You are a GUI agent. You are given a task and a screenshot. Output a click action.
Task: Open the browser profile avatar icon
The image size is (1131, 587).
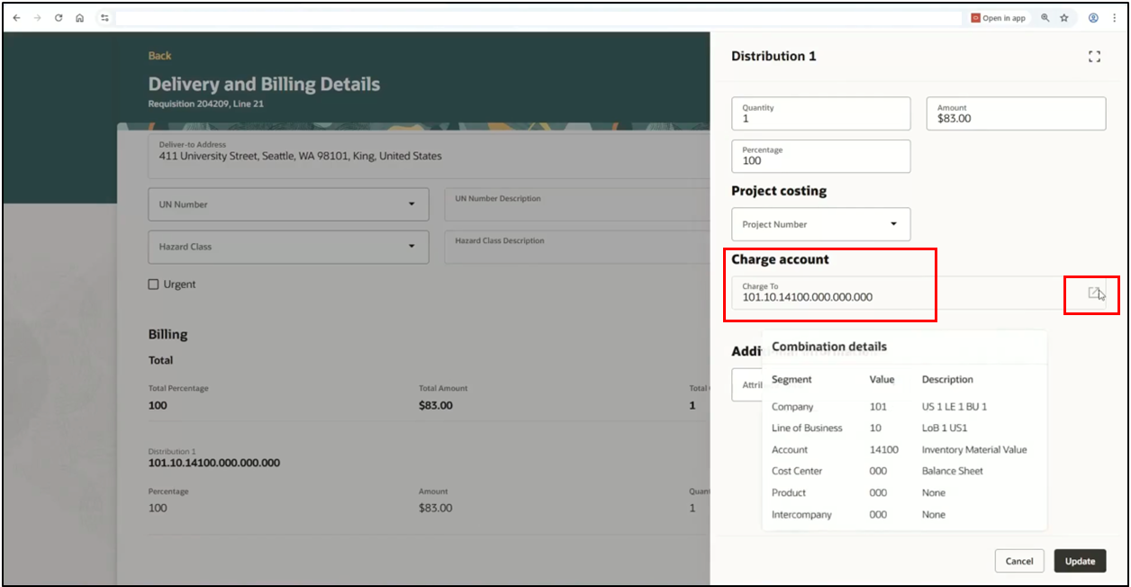point(1093,18)
